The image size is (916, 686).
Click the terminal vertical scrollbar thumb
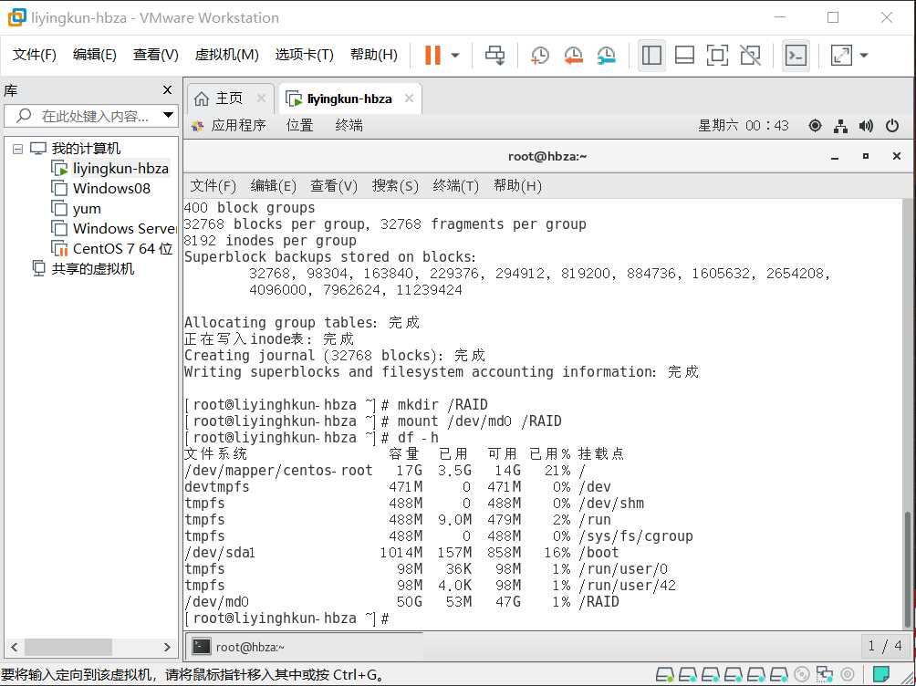[x=907, y=569]
